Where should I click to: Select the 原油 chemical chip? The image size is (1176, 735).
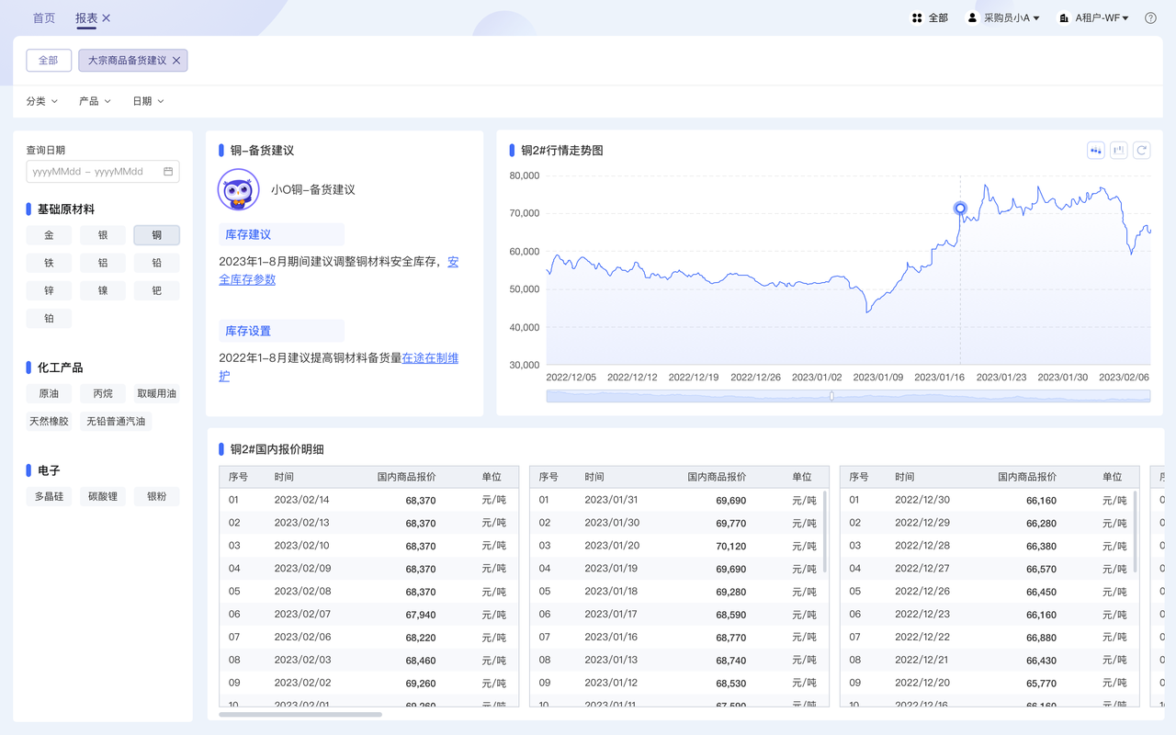(x=49, y=393)
